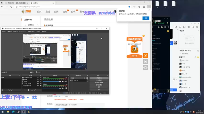Collapse 主播相关 section in Douyu sidebar
This screenshot has width=204, height=114.
38,25
